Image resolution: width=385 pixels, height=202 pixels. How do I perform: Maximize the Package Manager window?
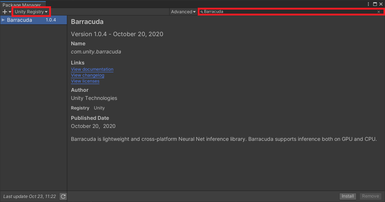click(x=375, y=4)
